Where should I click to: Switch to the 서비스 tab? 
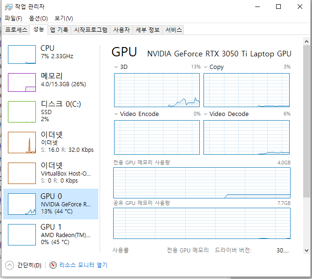tap(174, 30)
